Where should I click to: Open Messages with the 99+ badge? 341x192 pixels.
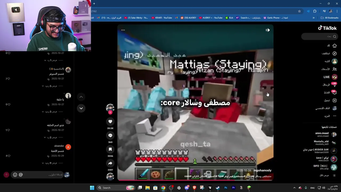330,85
